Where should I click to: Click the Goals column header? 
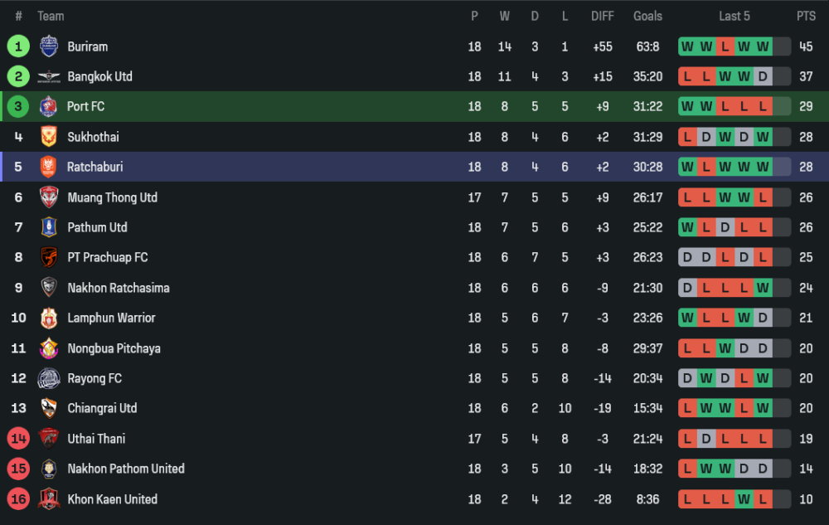(x=647, y=16)
